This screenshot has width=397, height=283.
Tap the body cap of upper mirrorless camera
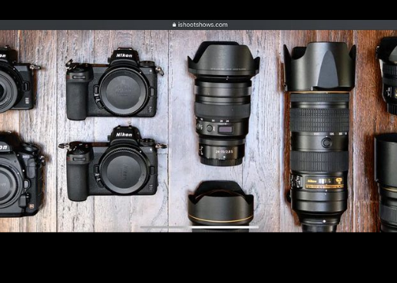(x=124, y=90)
